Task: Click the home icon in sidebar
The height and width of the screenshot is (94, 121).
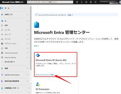Action: click(2, 8)
